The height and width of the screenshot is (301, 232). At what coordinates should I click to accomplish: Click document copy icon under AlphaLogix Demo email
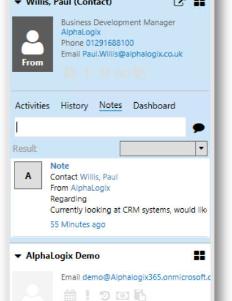(x=140, y=295)
